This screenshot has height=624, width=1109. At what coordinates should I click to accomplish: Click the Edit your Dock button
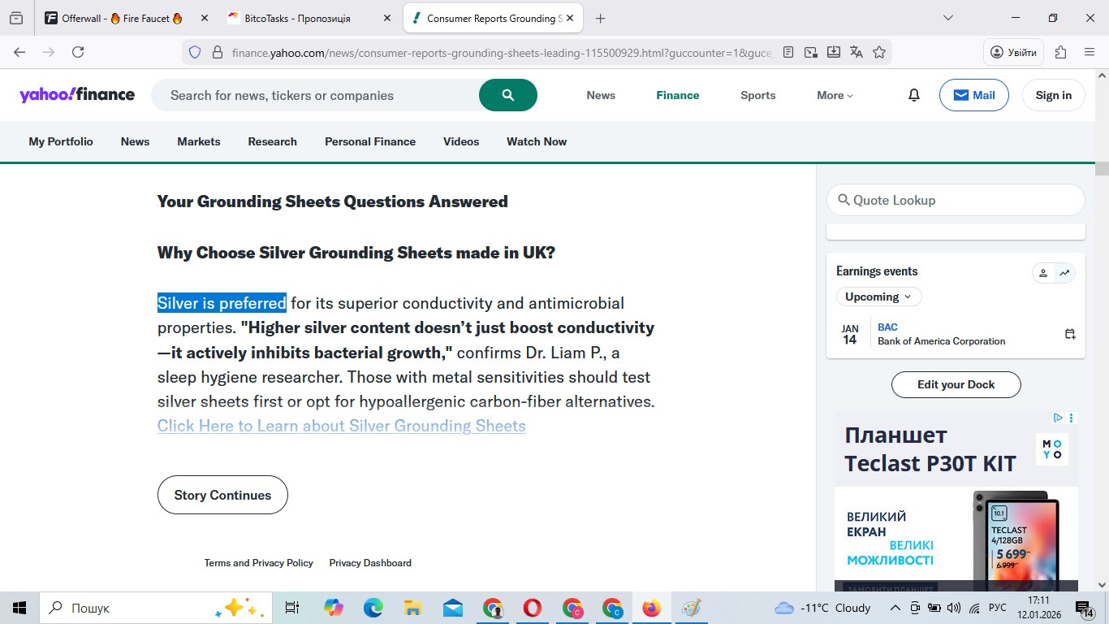[956, 384]
